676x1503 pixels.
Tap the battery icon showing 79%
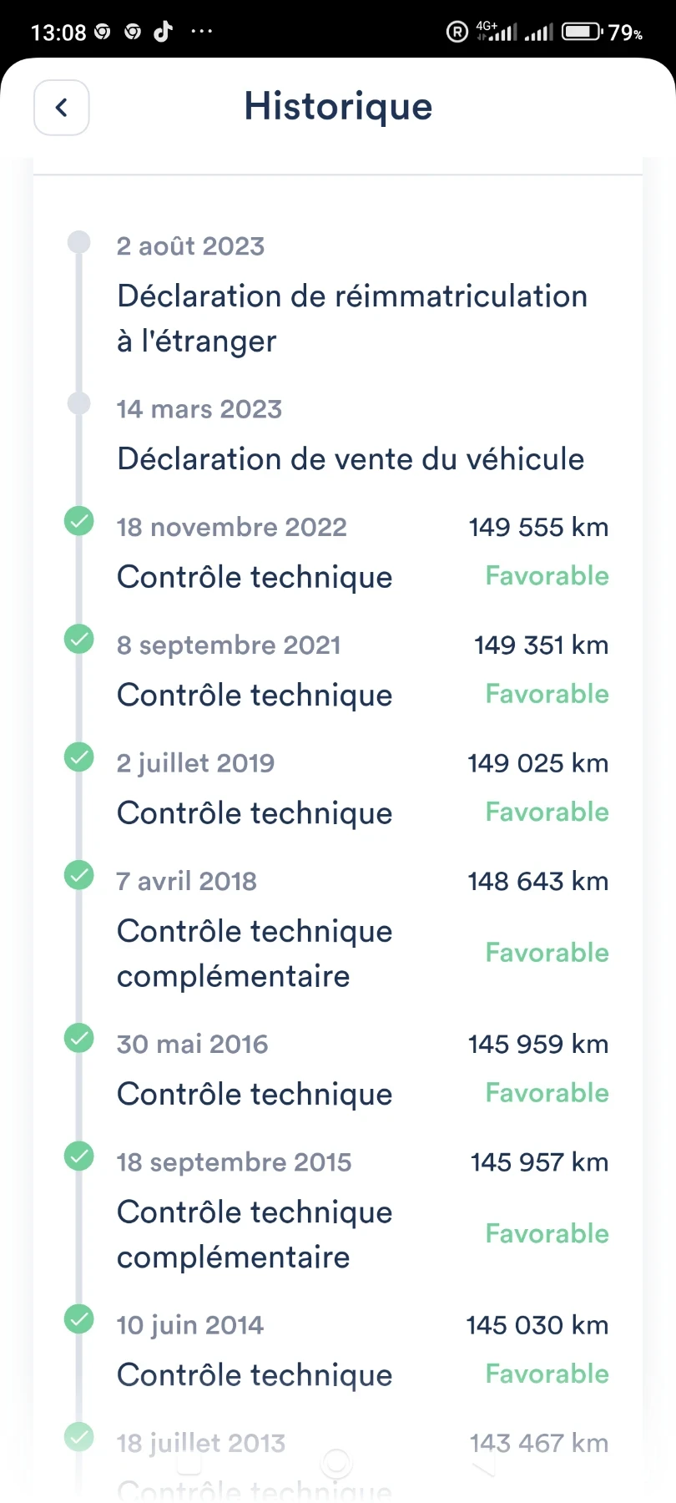[582, 32]
